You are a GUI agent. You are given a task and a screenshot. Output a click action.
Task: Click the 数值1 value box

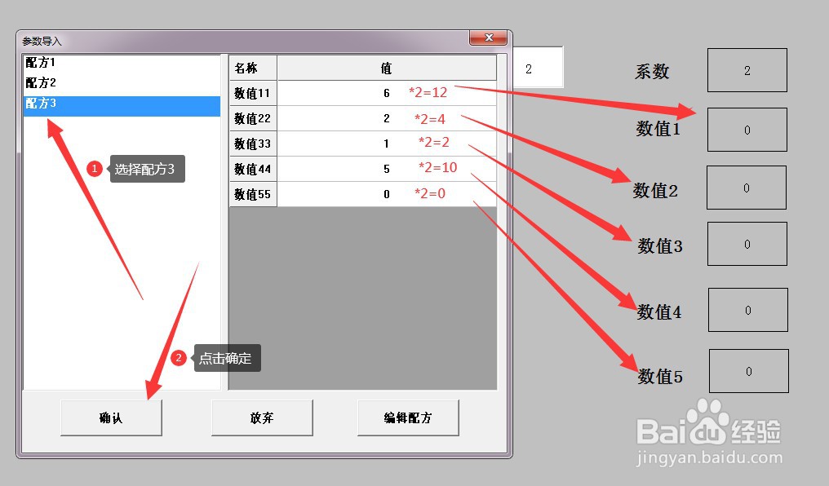click(746, 129)
